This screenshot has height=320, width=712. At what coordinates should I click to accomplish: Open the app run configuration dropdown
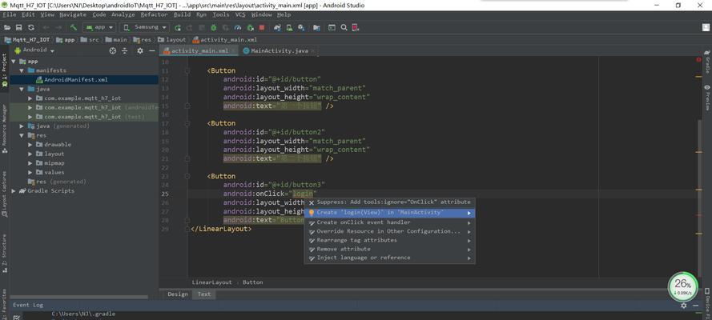click(99, 28)
